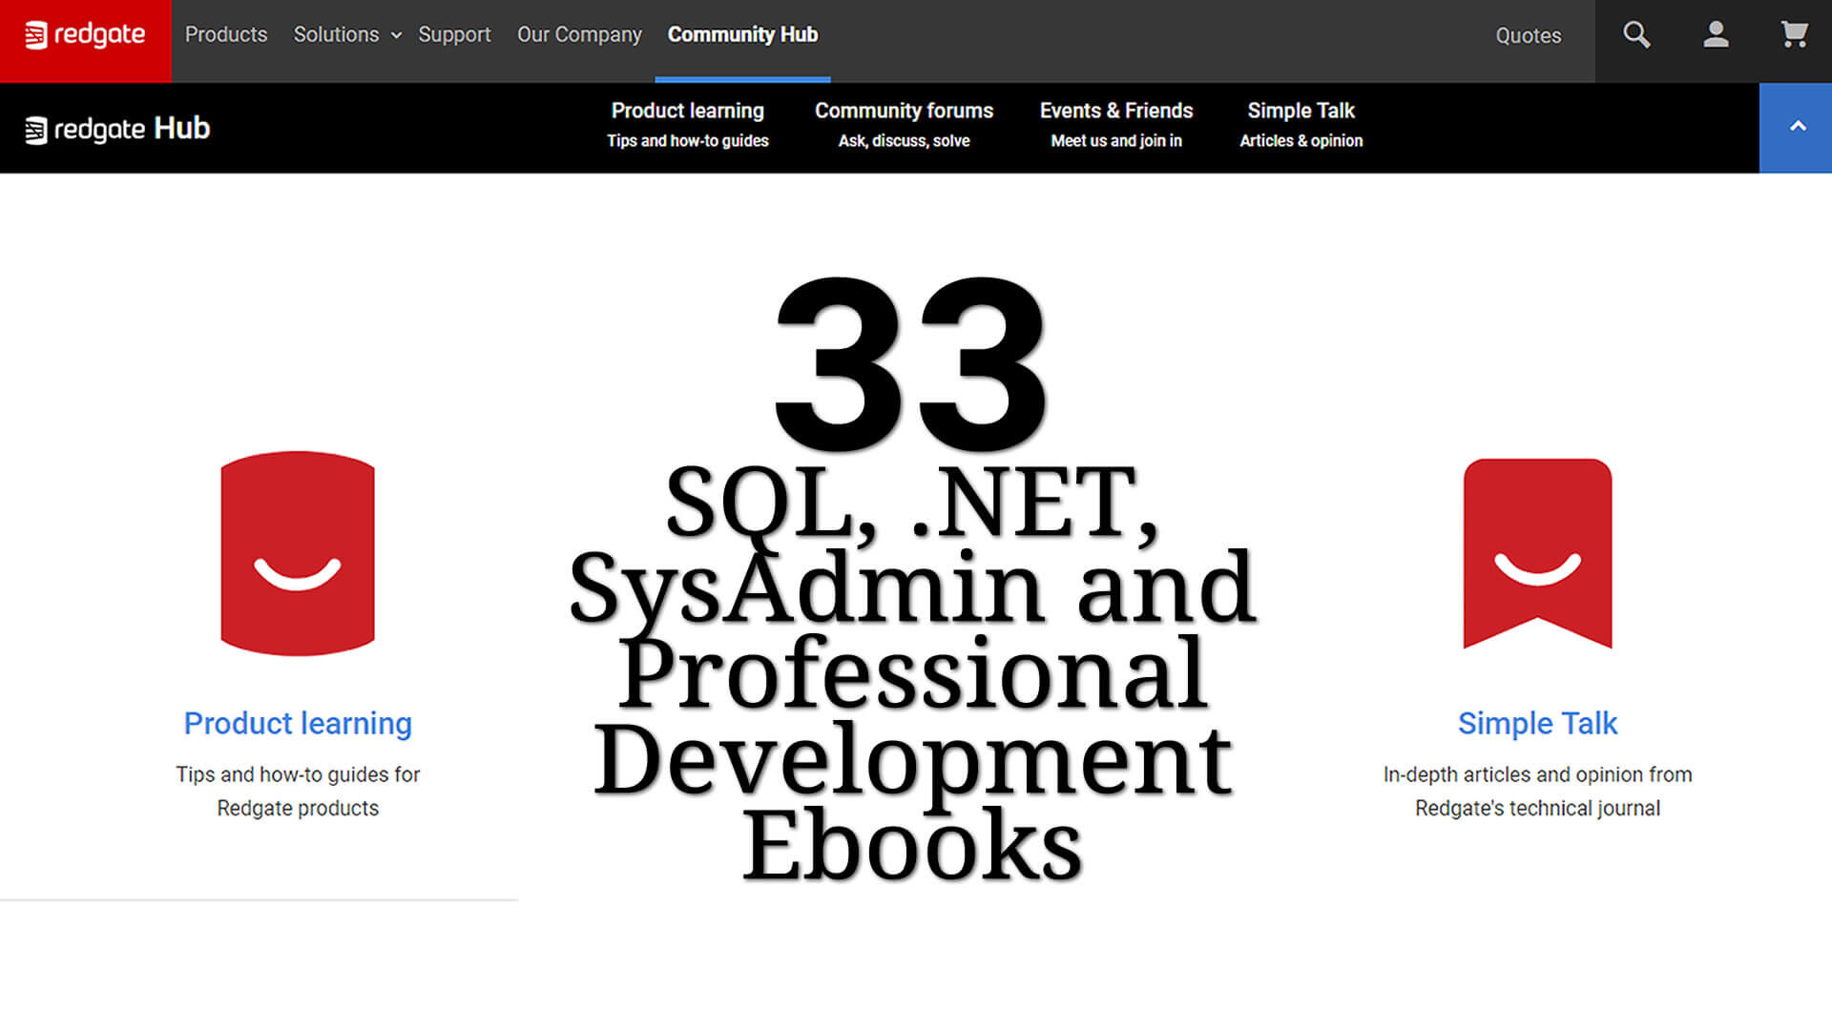Screen dimensions: 1832x1030
Task: Click the user account icon
Action: (x=1715, y=34)
